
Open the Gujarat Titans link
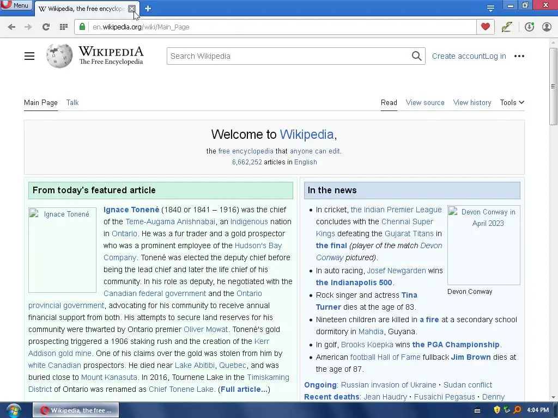tap(409, 233)
